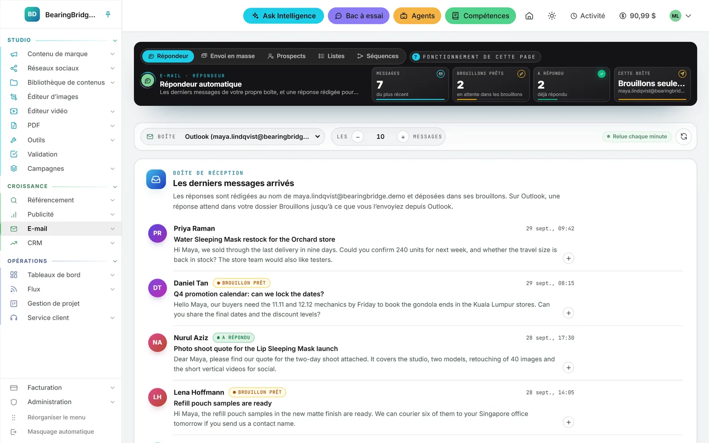Decrease the message count with minus
The height and width of the screenshot is (443, 709).
[358, 137]
